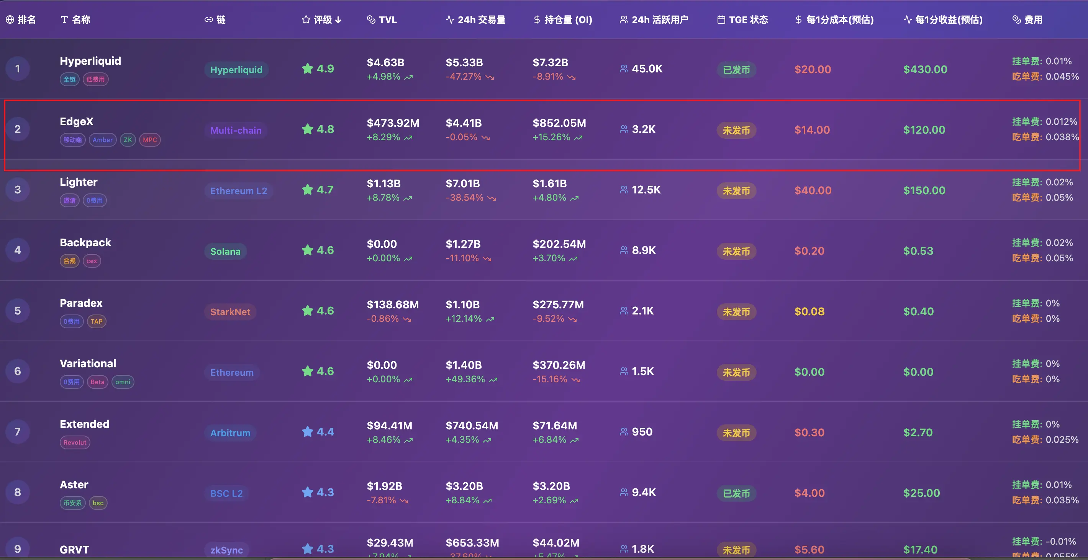Click the upward trend arrow beside EdgeX TVL +8.29%
The image size is (1088, 560).
pos(408,138)
